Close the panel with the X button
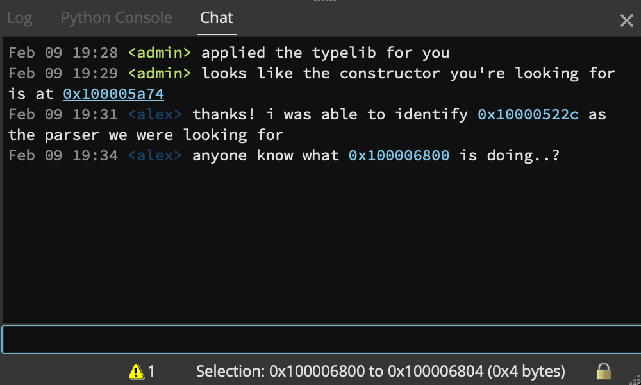The height and width of the screenshot is (385, 641). pyautogui.click(x=626, y=21)
